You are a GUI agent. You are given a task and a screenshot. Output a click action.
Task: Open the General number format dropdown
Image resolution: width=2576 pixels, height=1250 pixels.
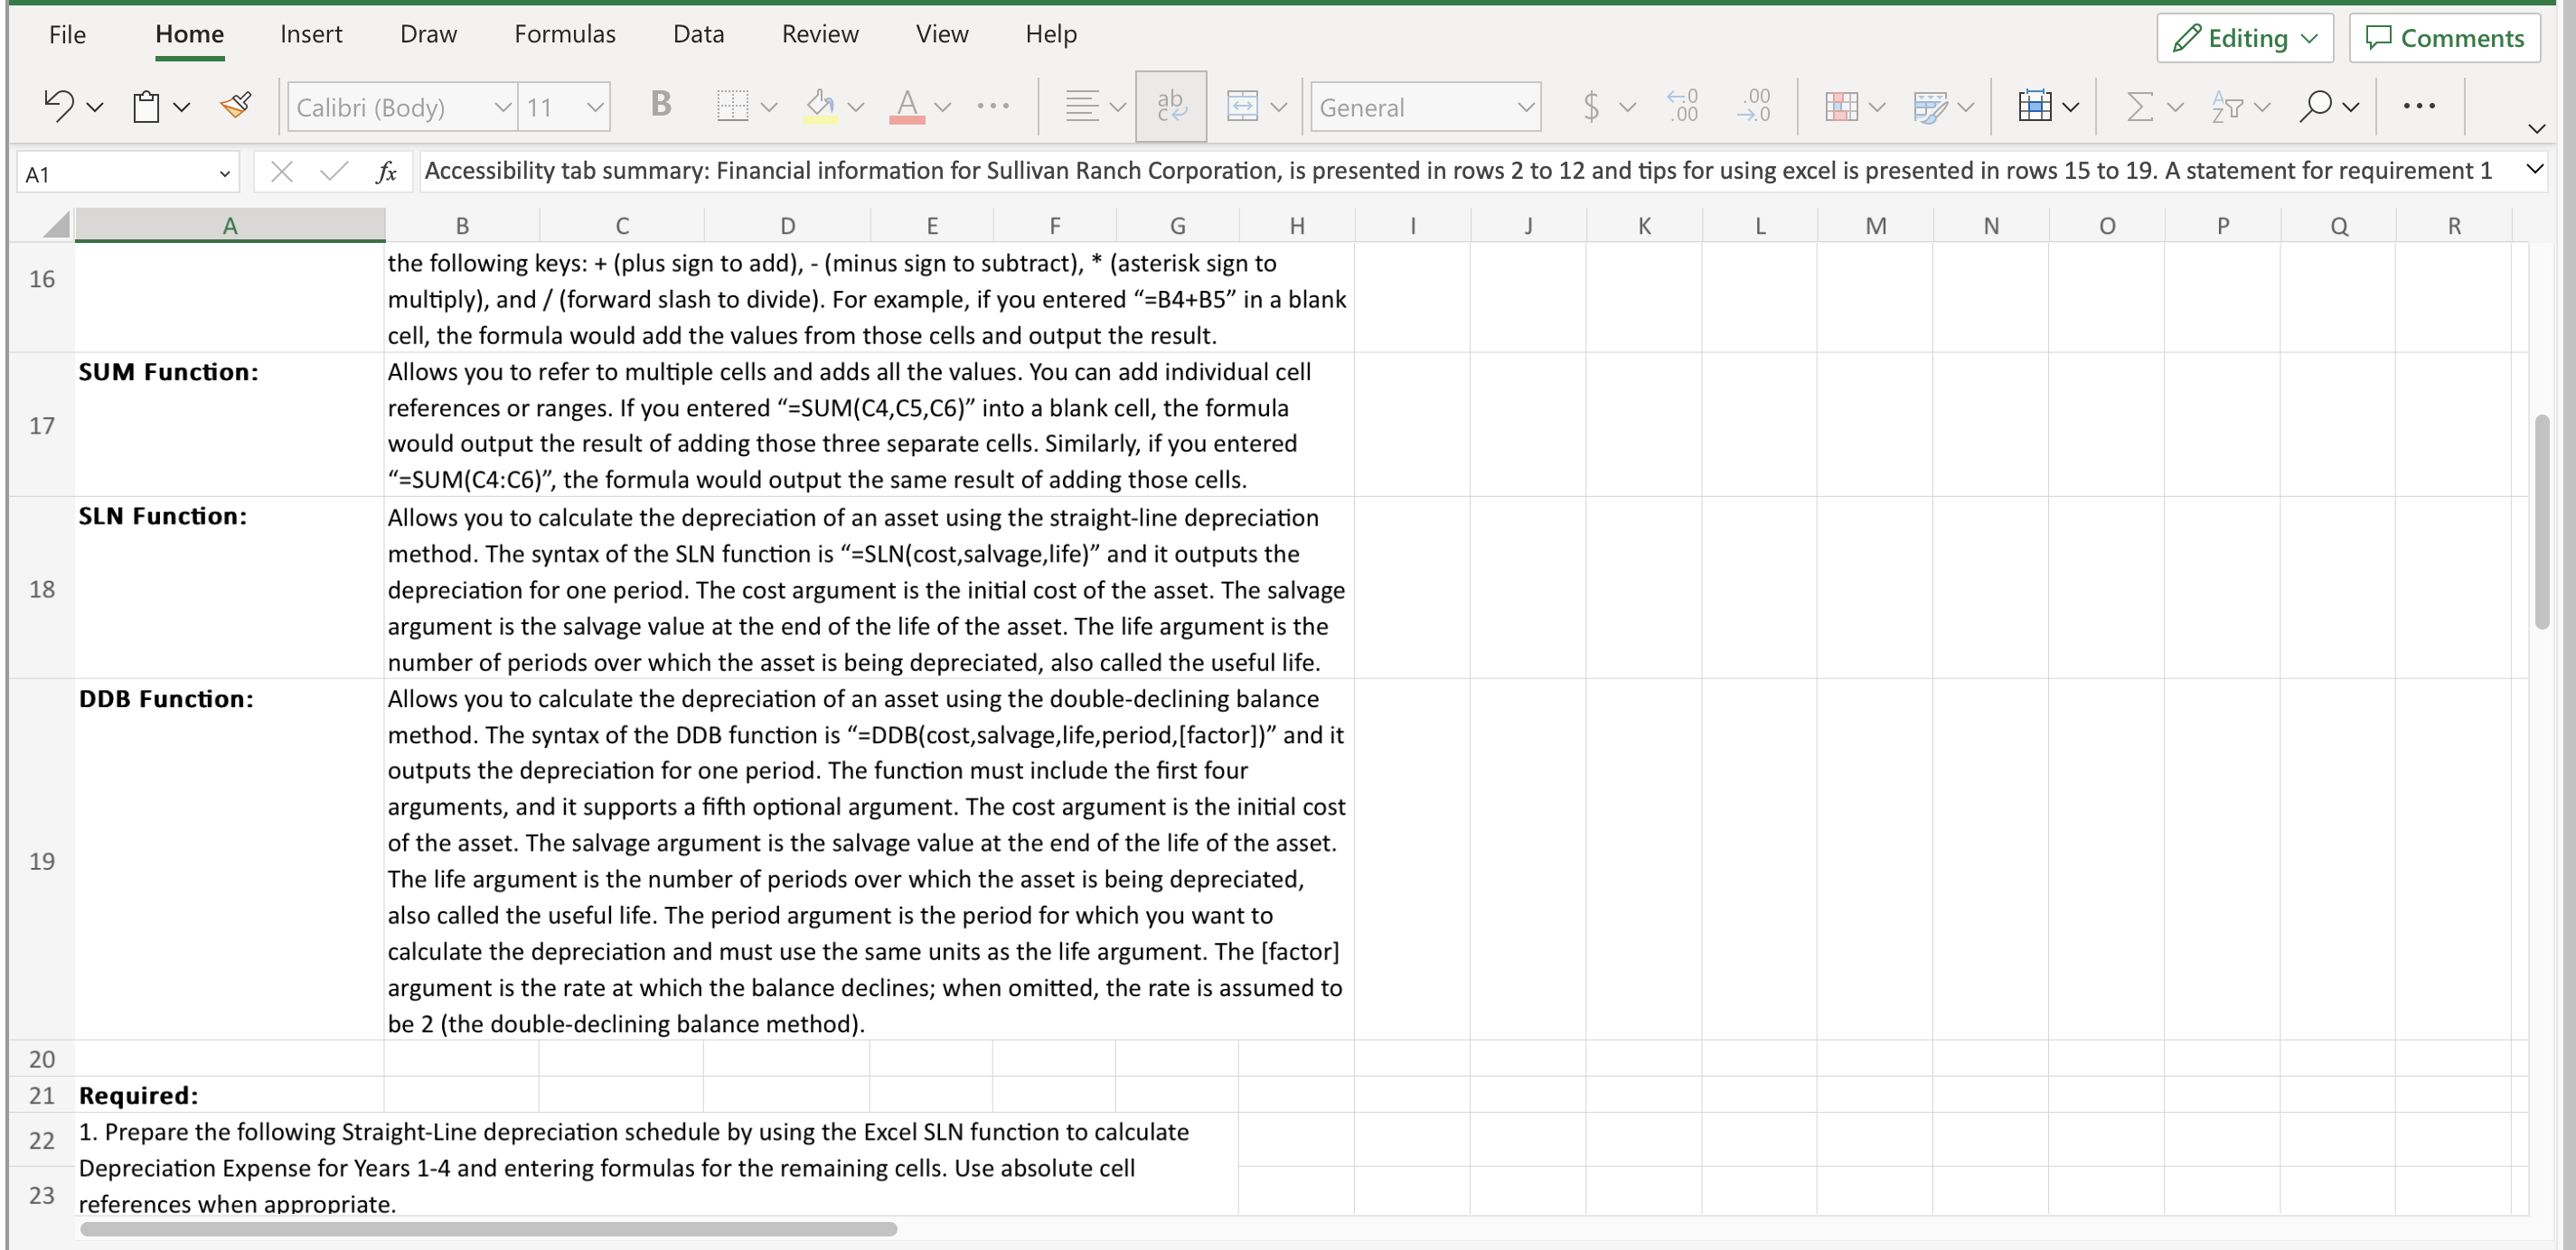tap(1424, 106)
